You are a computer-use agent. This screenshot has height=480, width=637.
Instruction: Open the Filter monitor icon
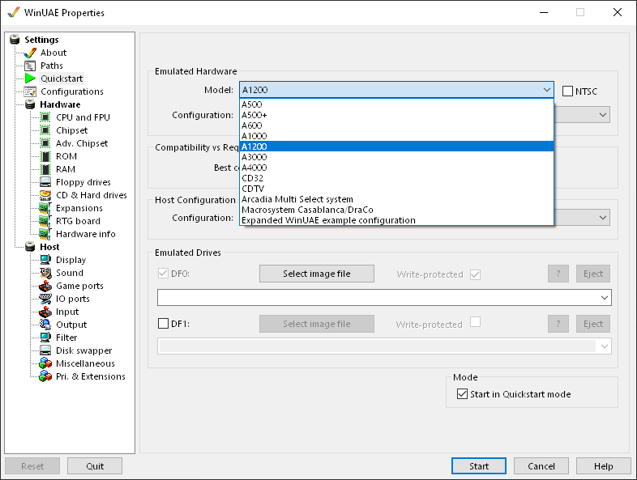coord(45,338)
